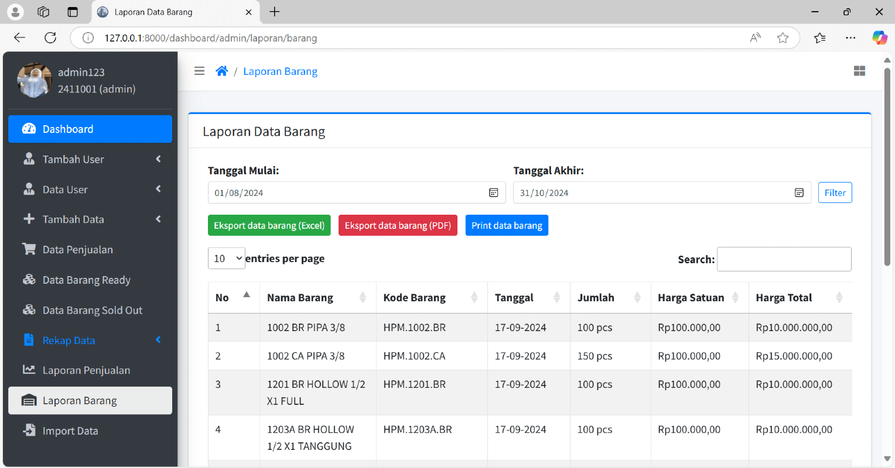Image resolution: width=895 pixels, height=468 pixels.
Task: Open calendar picker for Tanggal Akhir
Action: 799,192
